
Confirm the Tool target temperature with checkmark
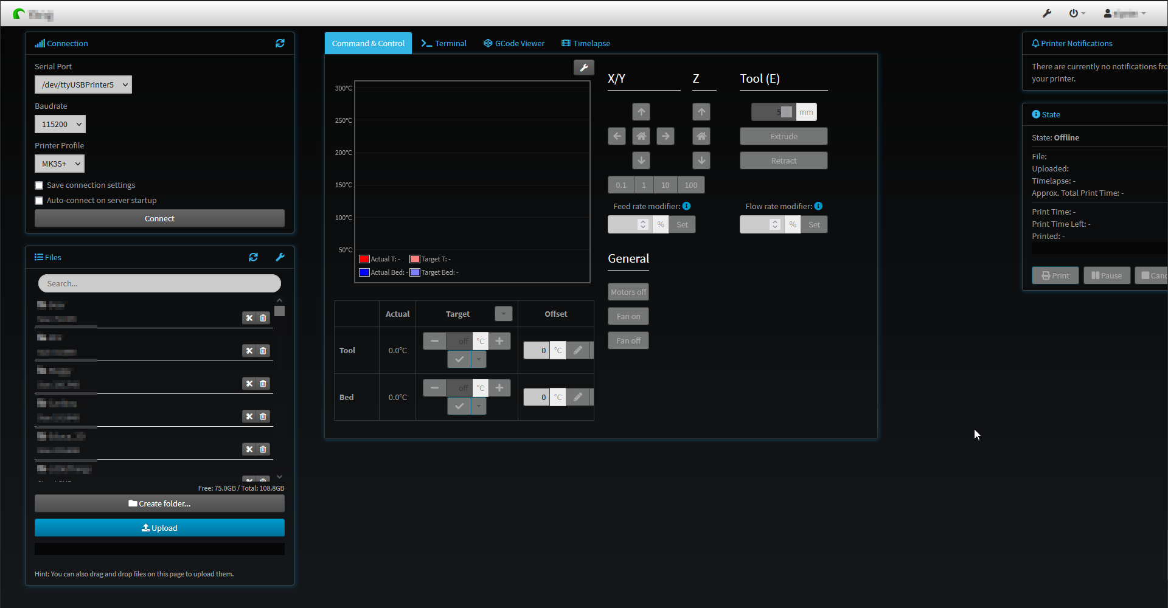coord(459,359)
